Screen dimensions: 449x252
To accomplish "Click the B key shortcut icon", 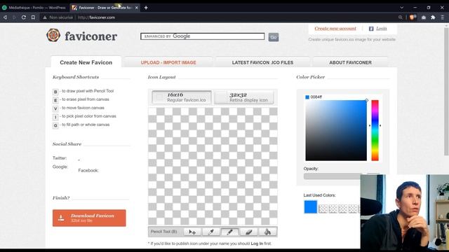I will 55,92.
